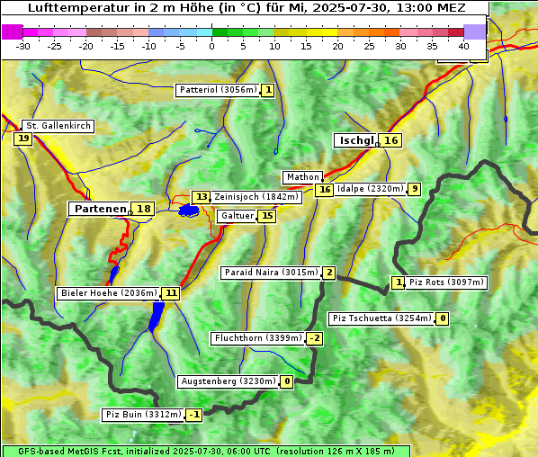Select the St. Gallenkirch label
538x457 pixels.
click(x=58, y=126)
